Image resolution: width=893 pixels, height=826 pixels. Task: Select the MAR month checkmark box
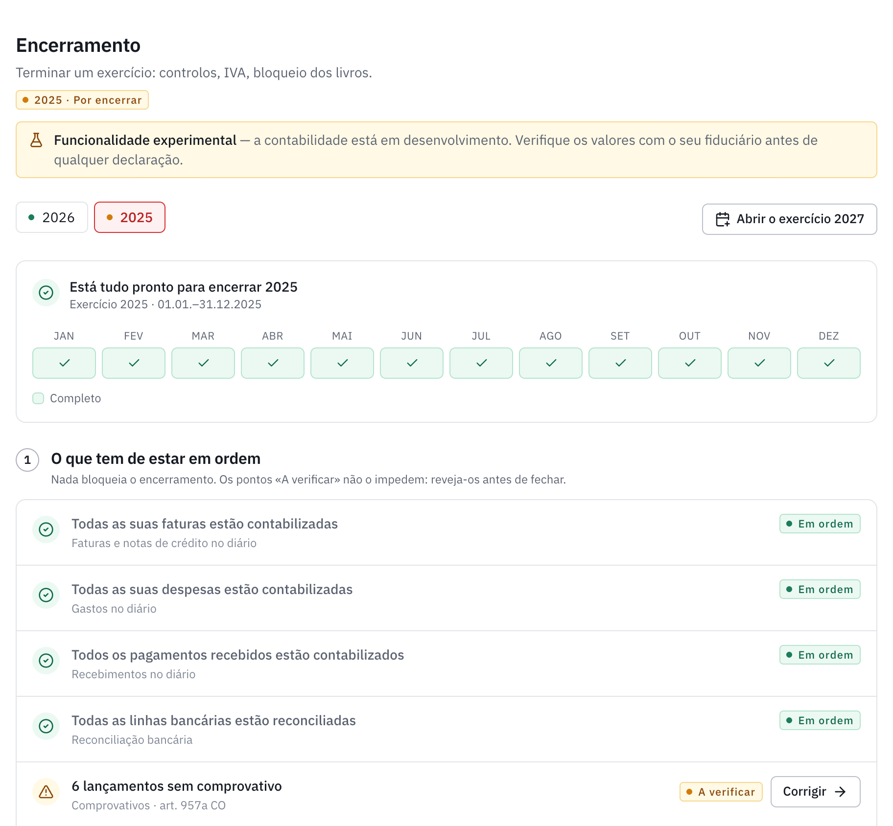[x=203, y=363]
